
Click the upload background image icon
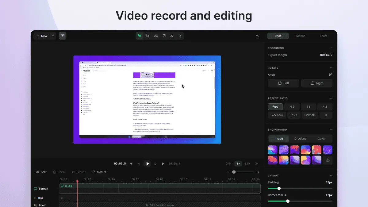[328, 160]
